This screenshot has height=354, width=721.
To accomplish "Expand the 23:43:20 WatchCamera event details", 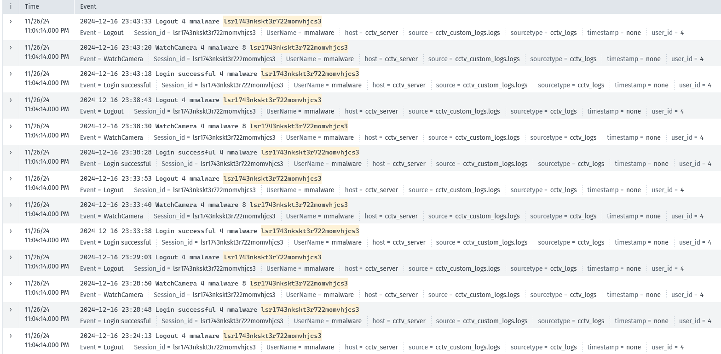I will [11, 47].
